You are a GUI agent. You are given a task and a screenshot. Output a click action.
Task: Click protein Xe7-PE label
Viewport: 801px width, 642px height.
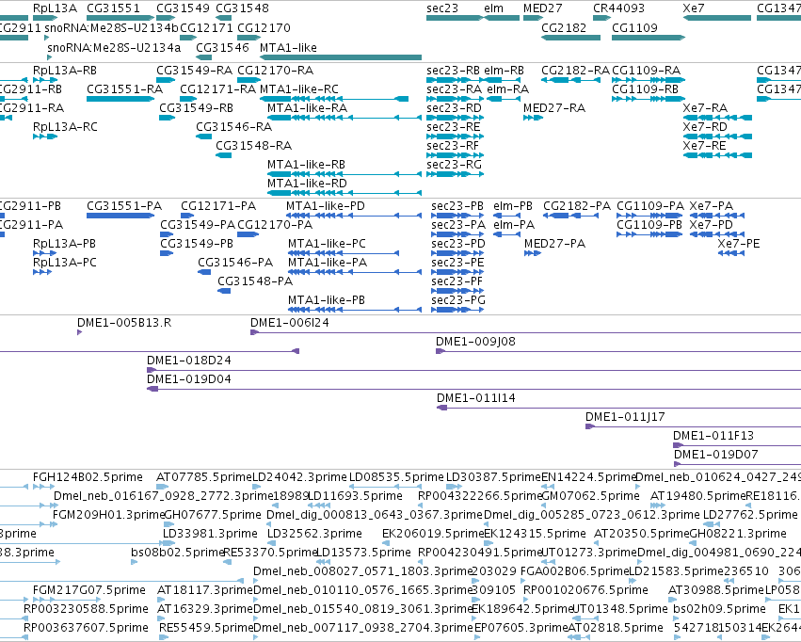click(x=739, y=244)
